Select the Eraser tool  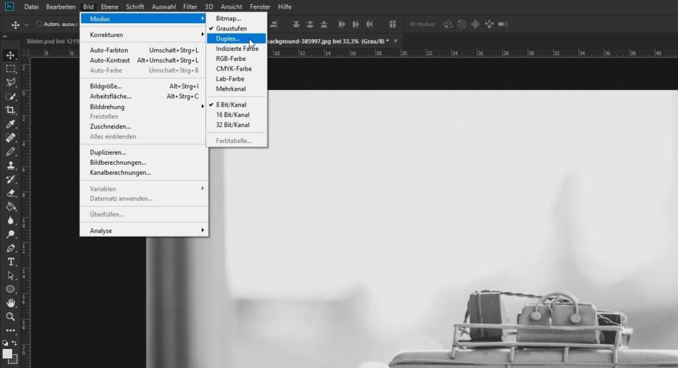click(x=11, y=193)
